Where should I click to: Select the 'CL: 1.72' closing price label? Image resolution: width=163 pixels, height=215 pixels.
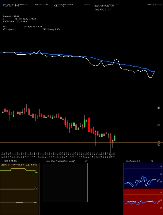[x=59, y=6]
